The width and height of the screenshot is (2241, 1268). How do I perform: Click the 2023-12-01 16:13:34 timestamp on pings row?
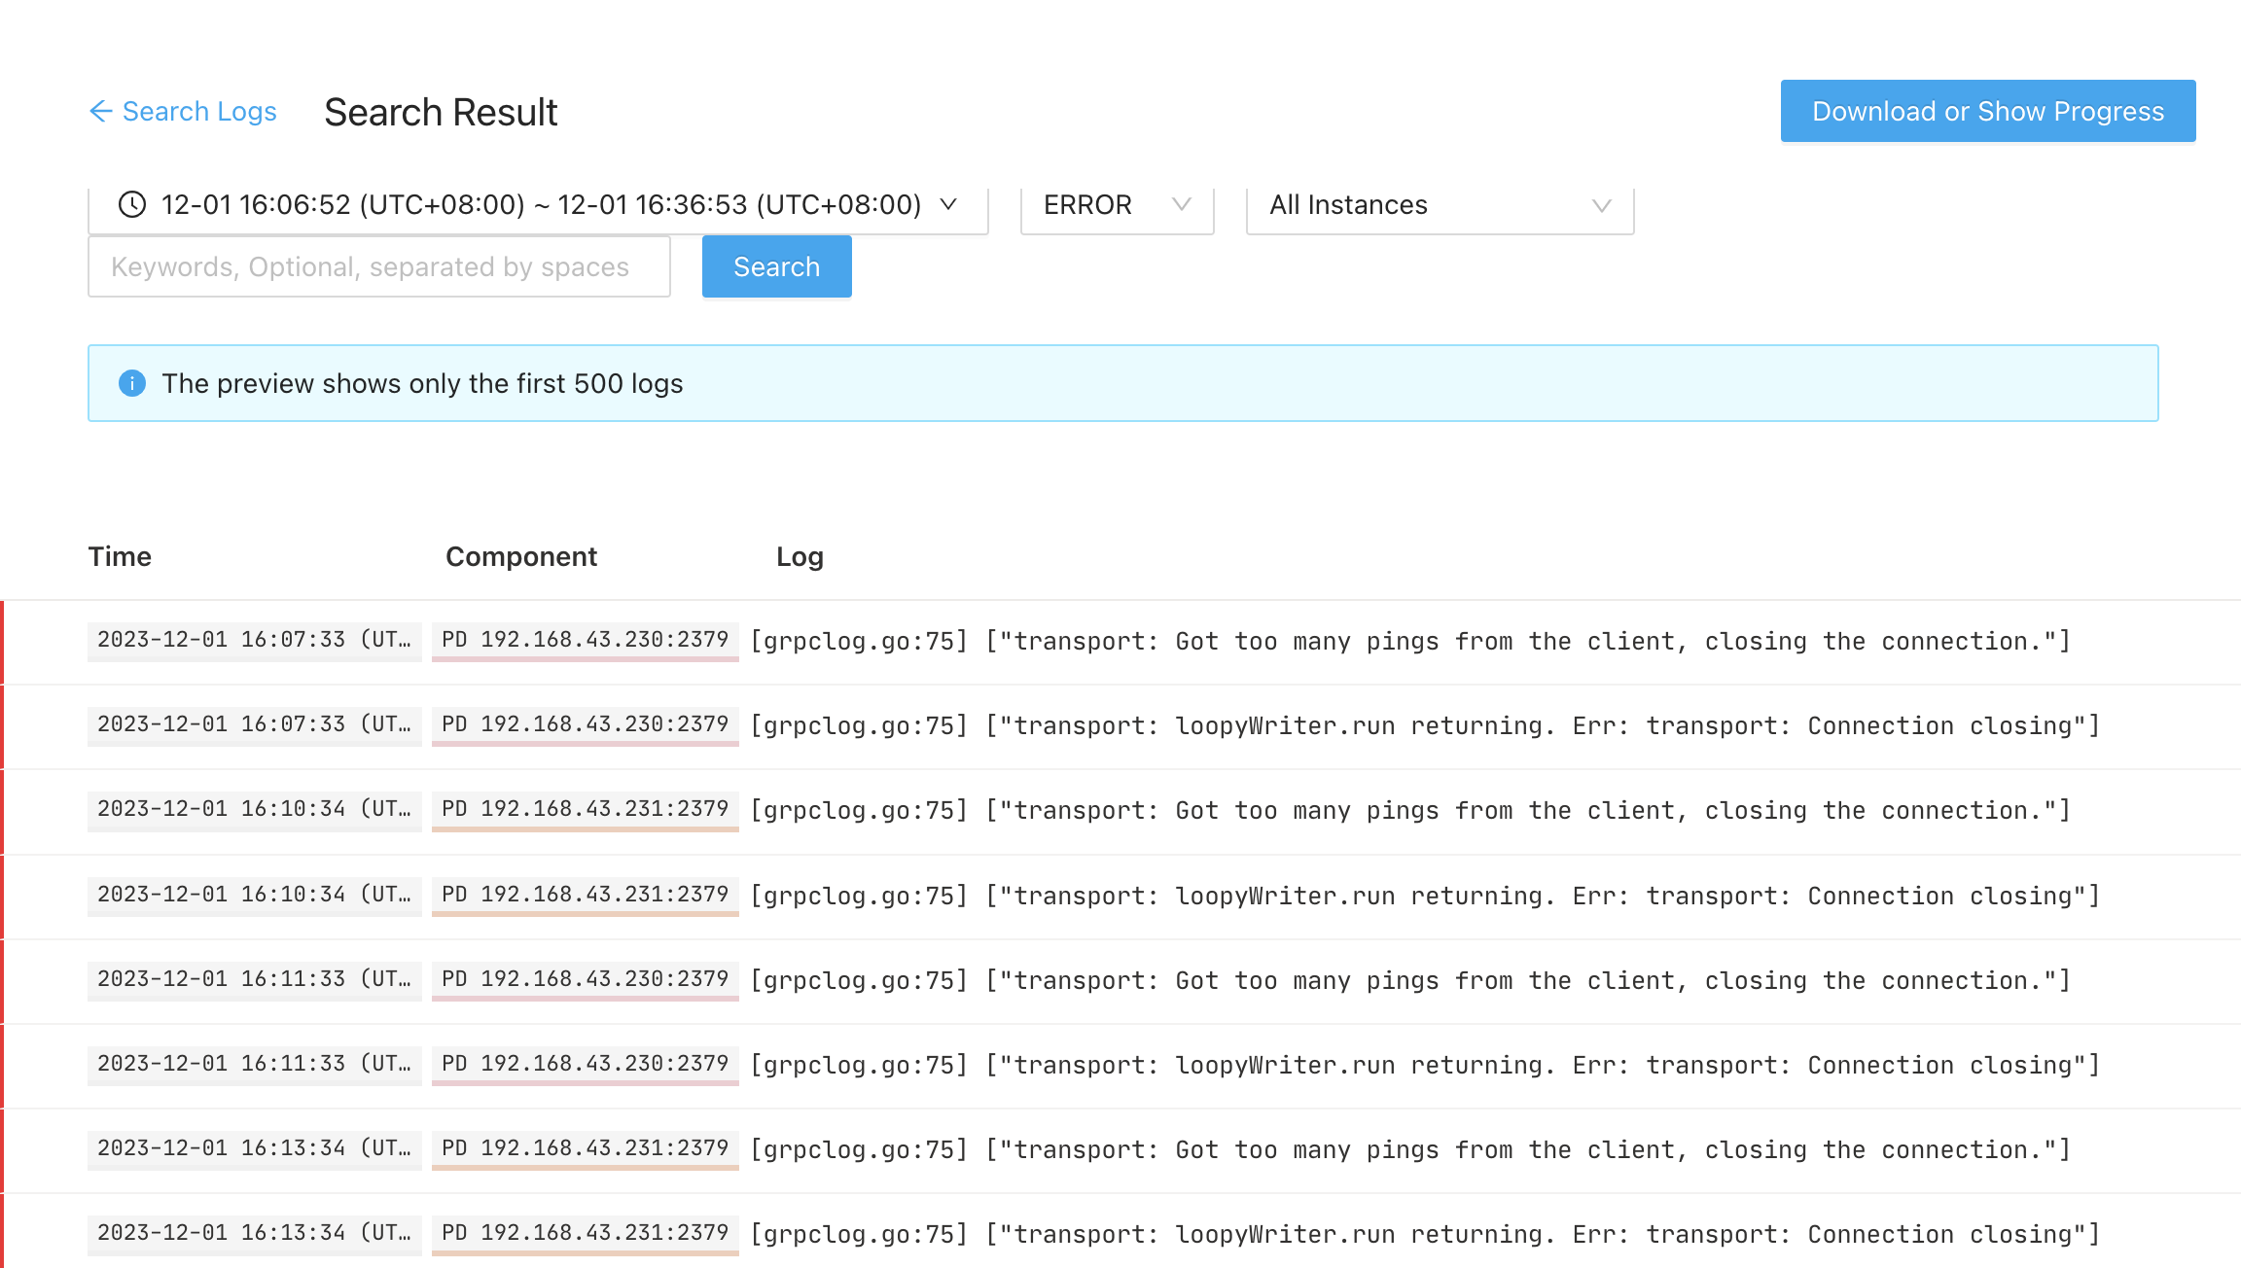click(254, 1148)
